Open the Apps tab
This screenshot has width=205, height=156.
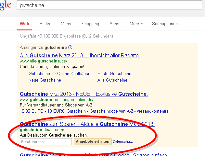[114, 24]
